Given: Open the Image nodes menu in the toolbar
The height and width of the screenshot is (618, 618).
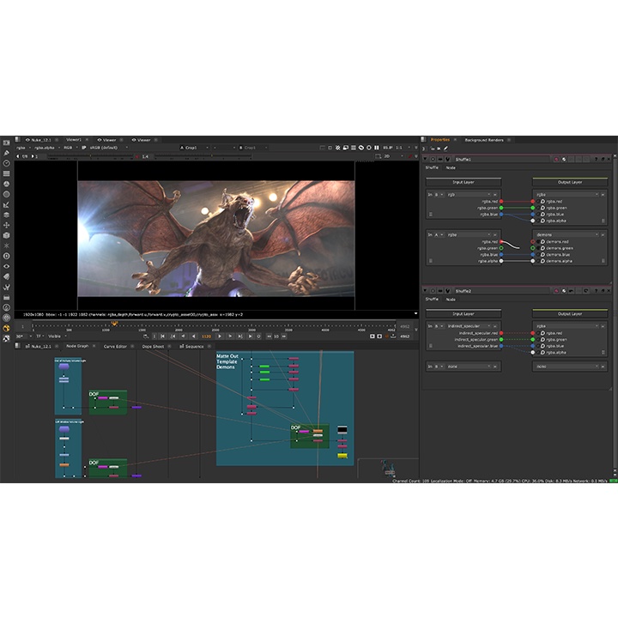Looking at the screenshot, I should pyautogui.click(x=6, y=142).
